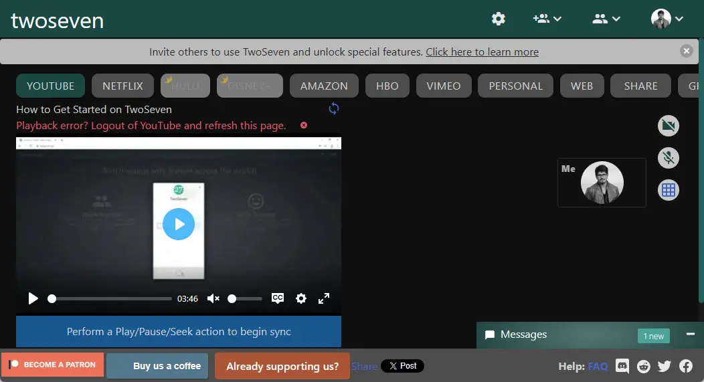Switch to the VIMEO tab
704x382 pixels.
444,86
